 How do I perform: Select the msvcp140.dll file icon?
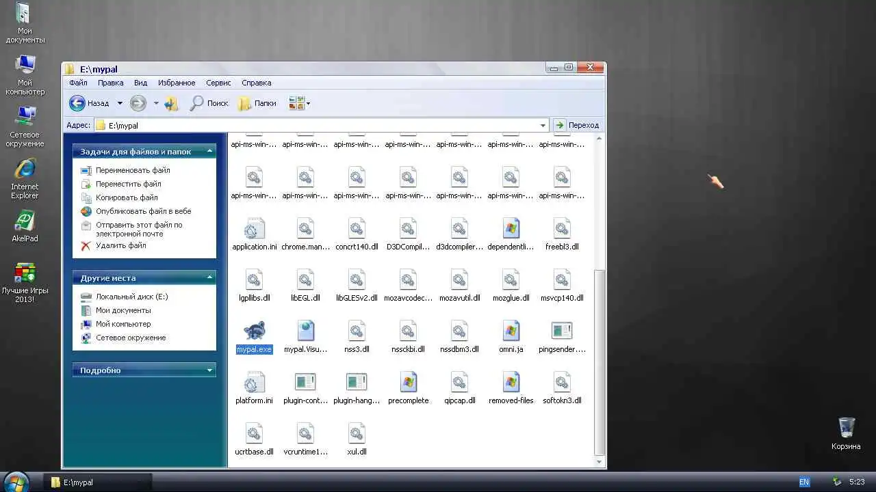click(562, 279)
